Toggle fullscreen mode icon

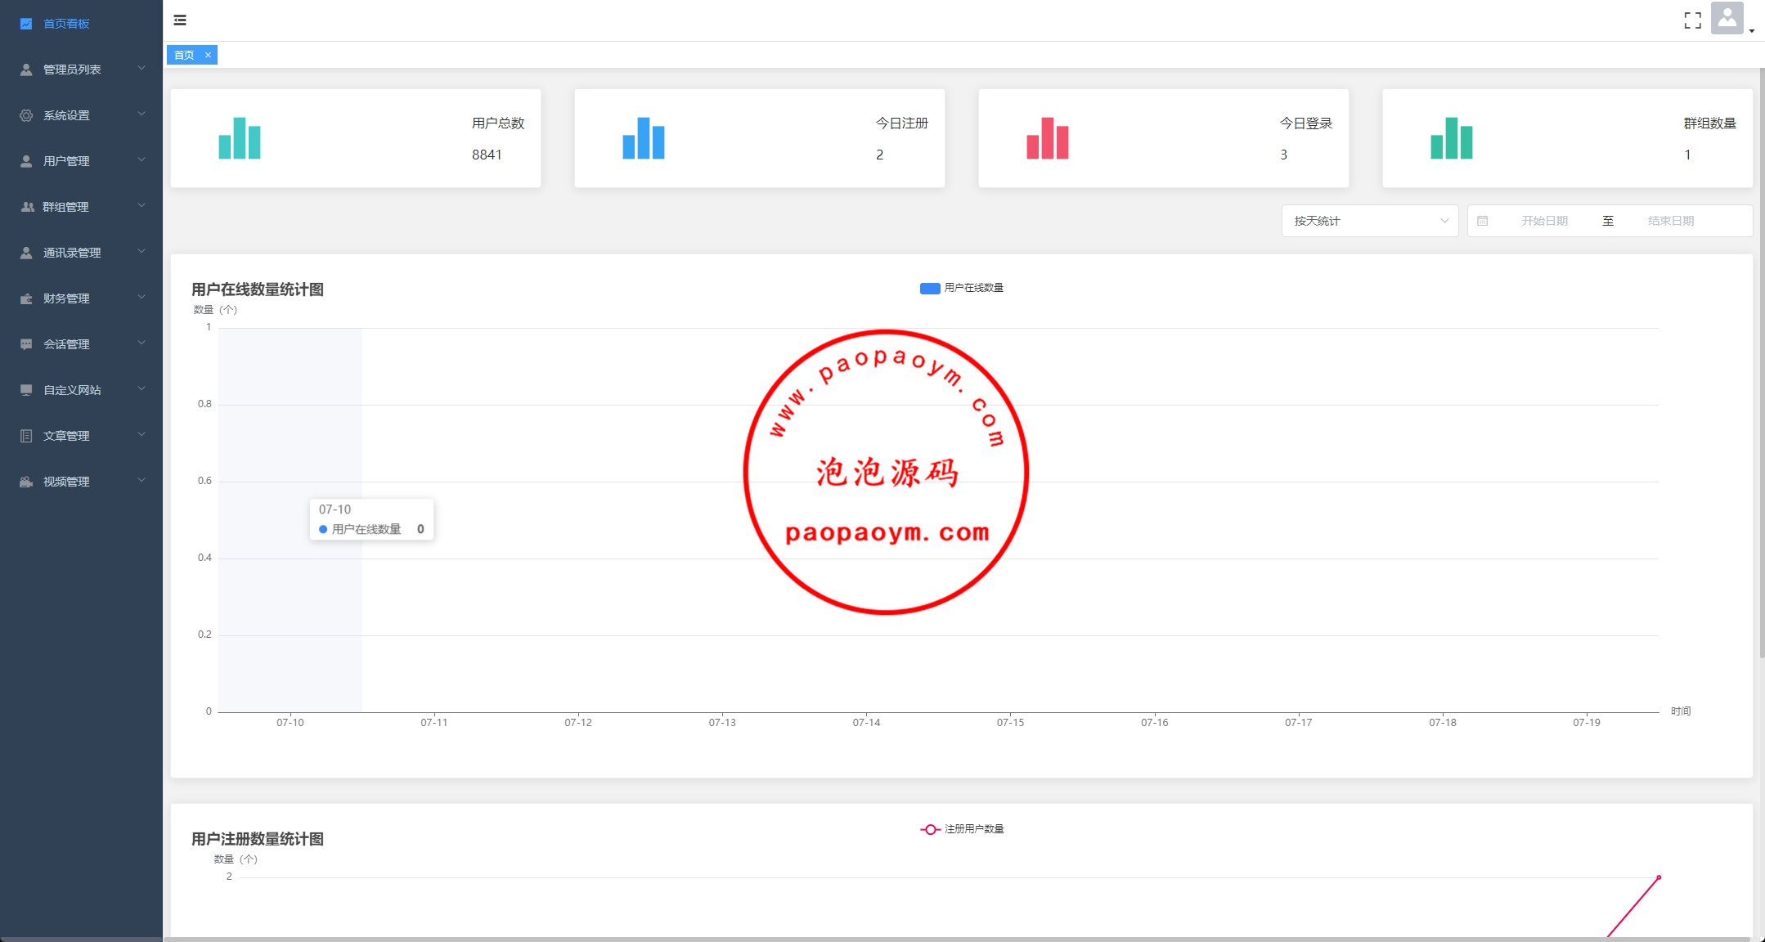tap(1692, 20)
